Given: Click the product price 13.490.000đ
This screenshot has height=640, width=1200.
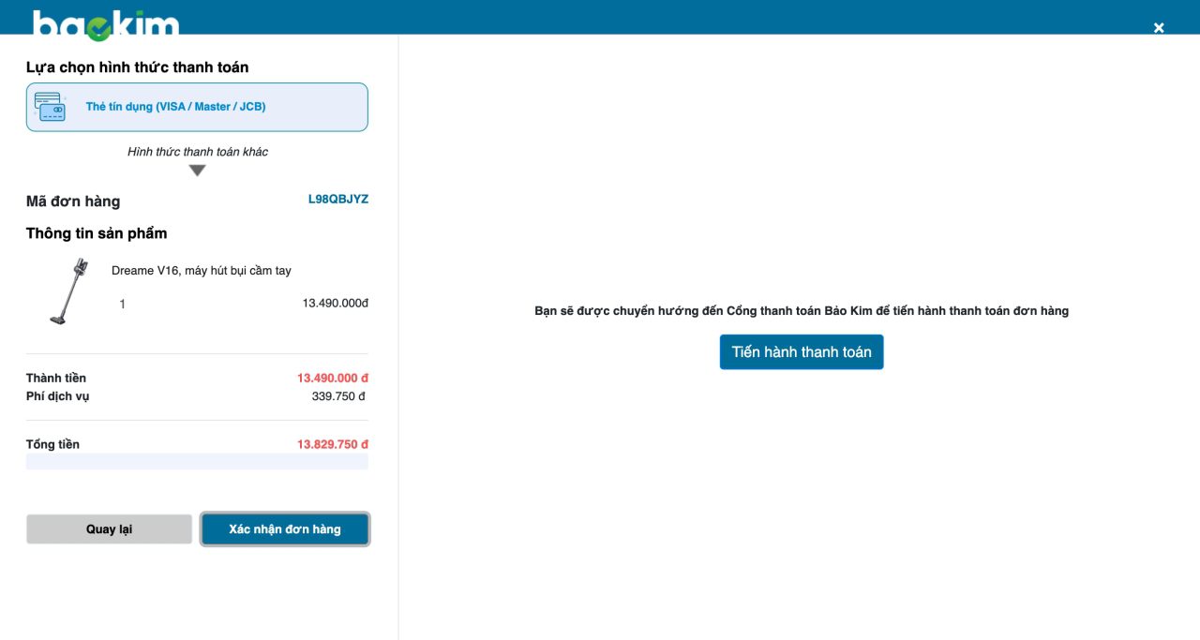Looking at the screenshot, I should pos(336,304).
